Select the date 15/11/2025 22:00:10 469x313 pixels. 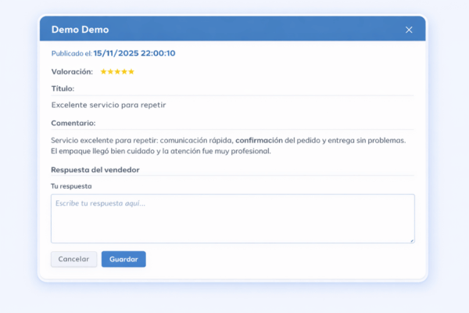pos(134,53)
